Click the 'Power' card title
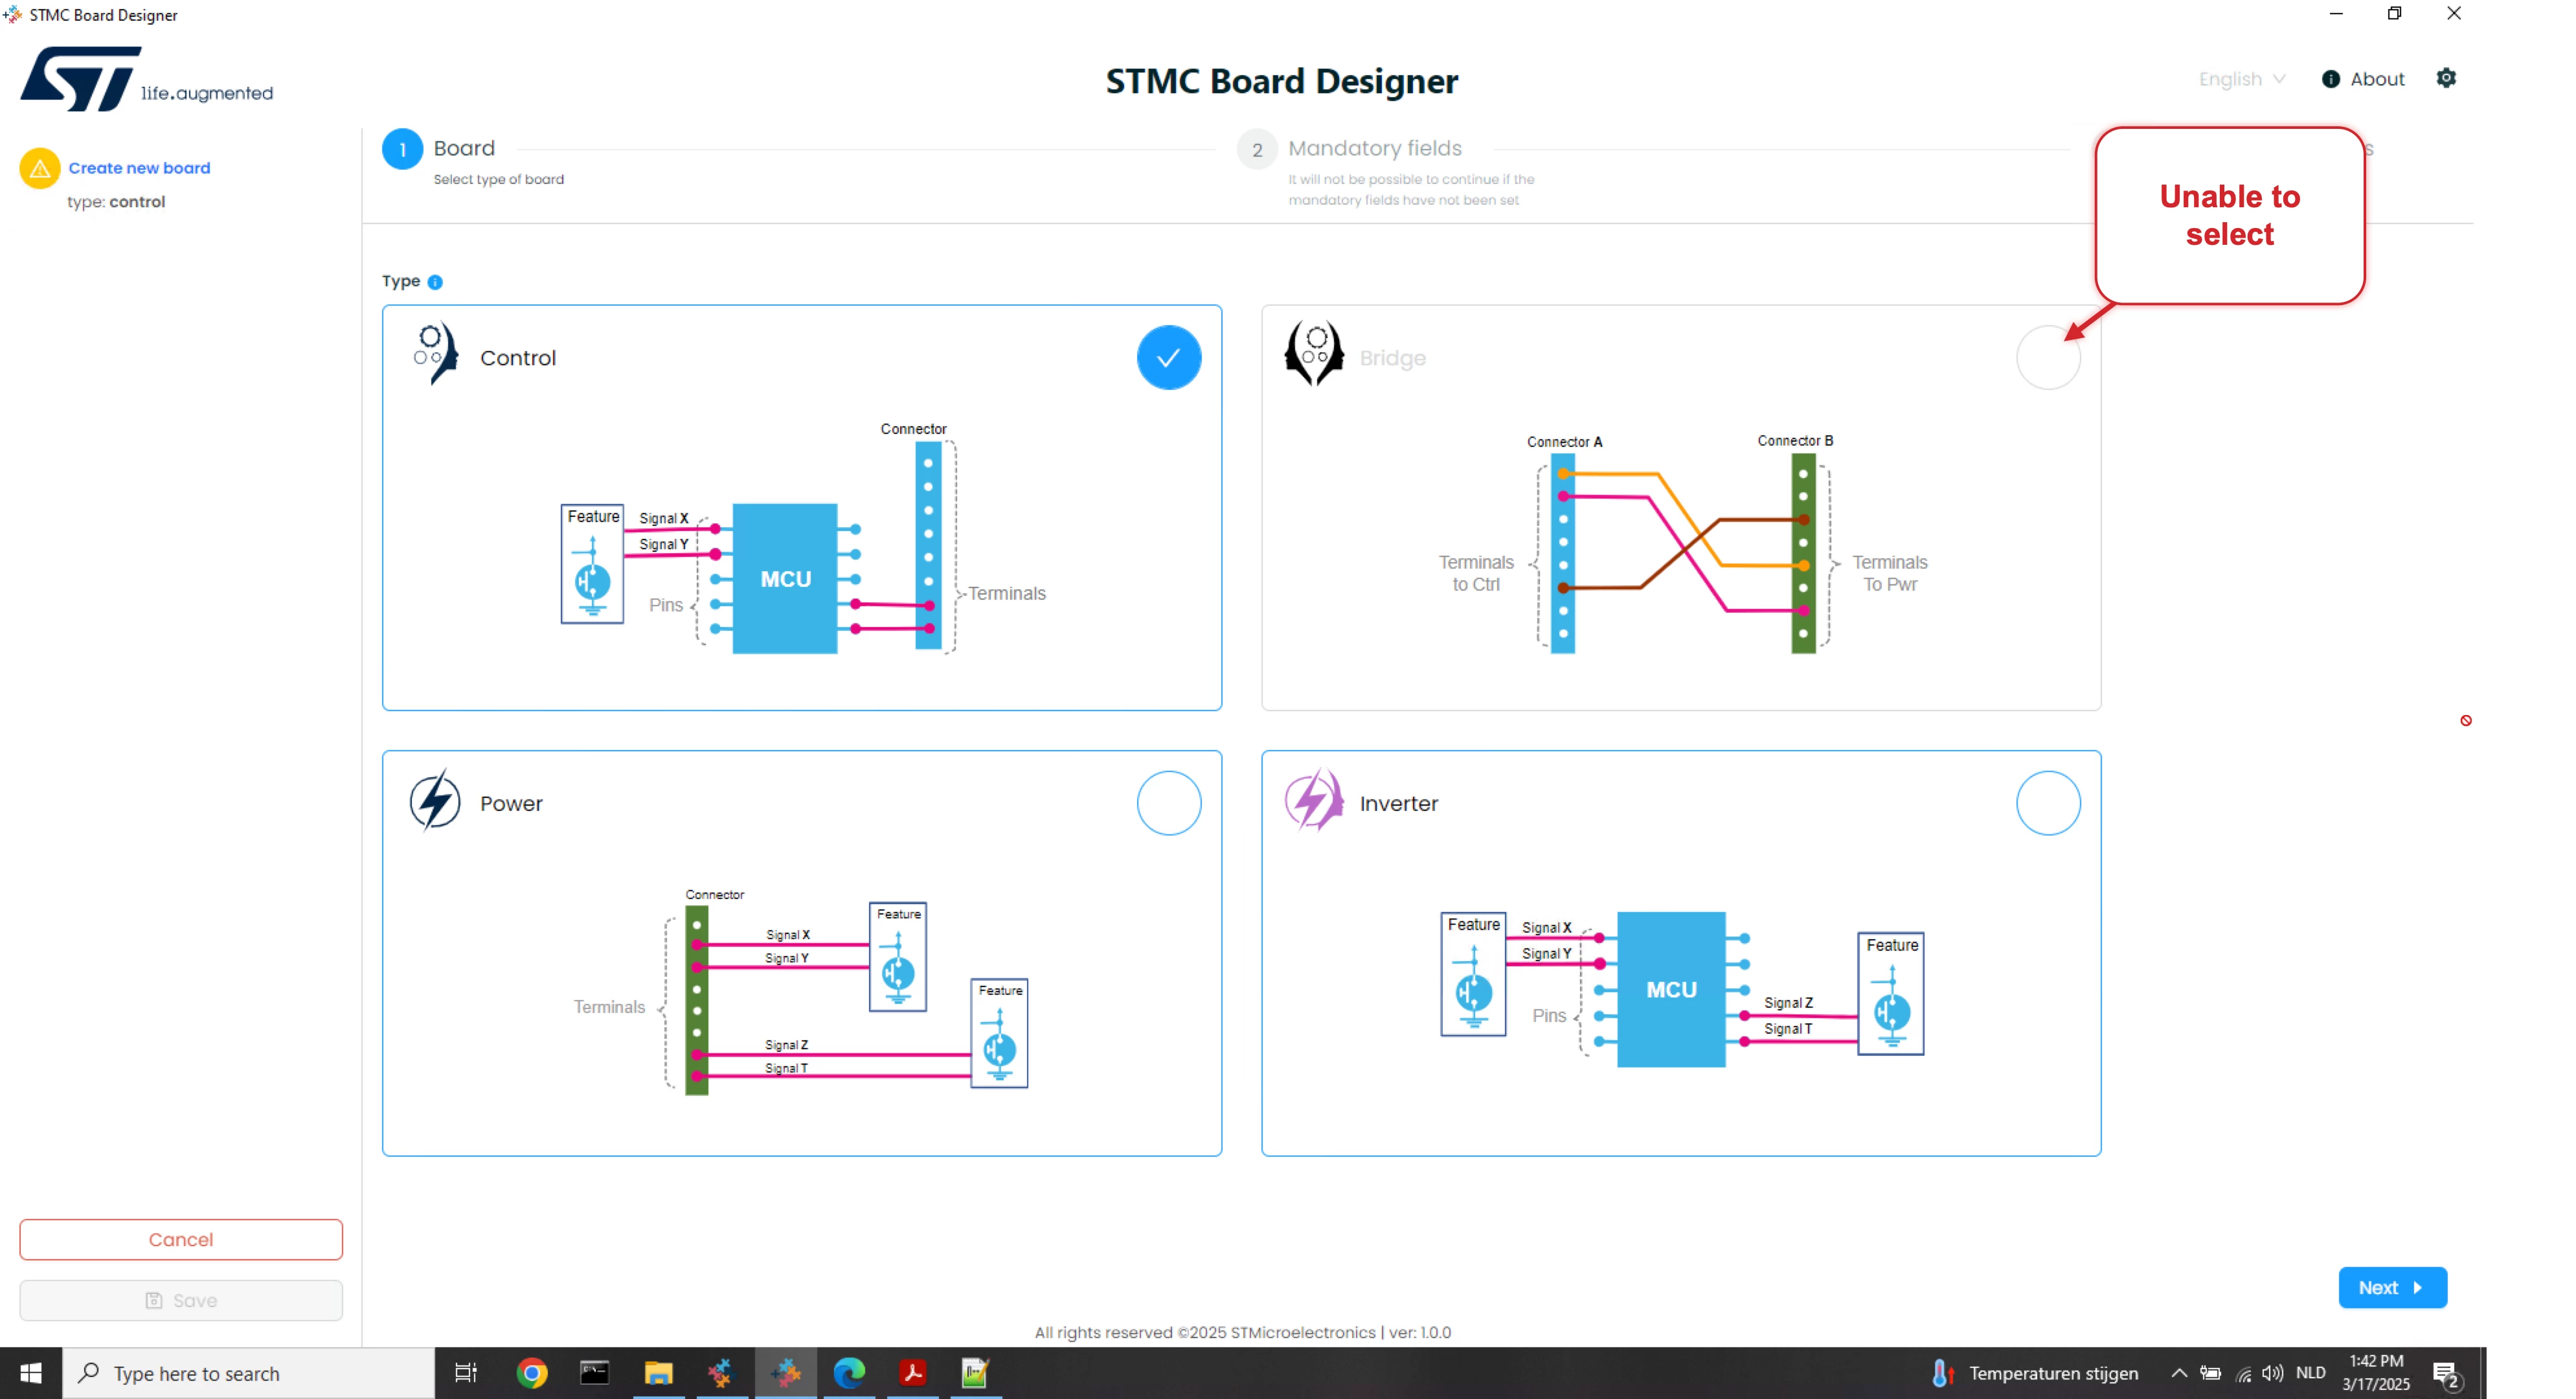The height and width of the screenshot is (1399, 2576). coord(511,804)
